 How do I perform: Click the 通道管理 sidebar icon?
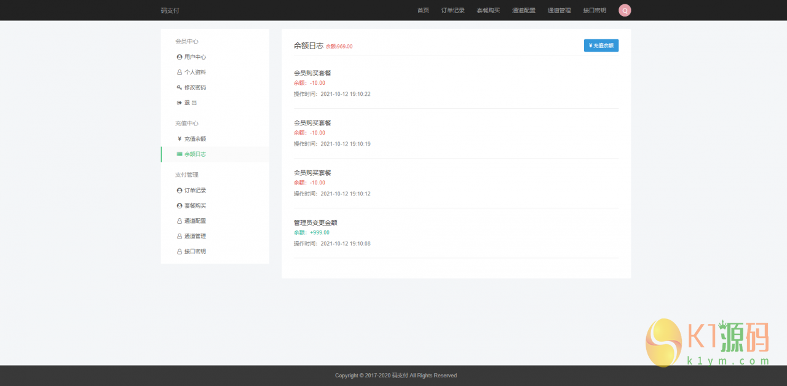click(x=178, y=235)
